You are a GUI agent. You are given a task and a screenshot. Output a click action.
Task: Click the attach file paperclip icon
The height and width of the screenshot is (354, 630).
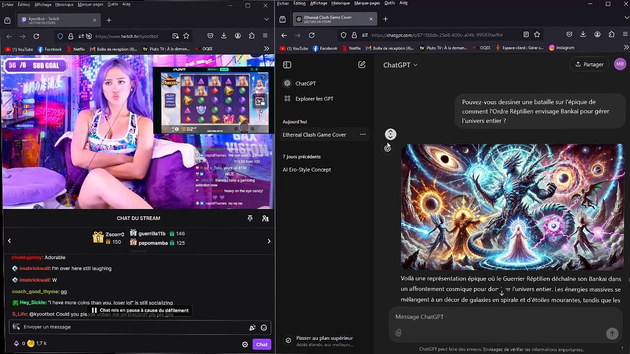[398, 333]
